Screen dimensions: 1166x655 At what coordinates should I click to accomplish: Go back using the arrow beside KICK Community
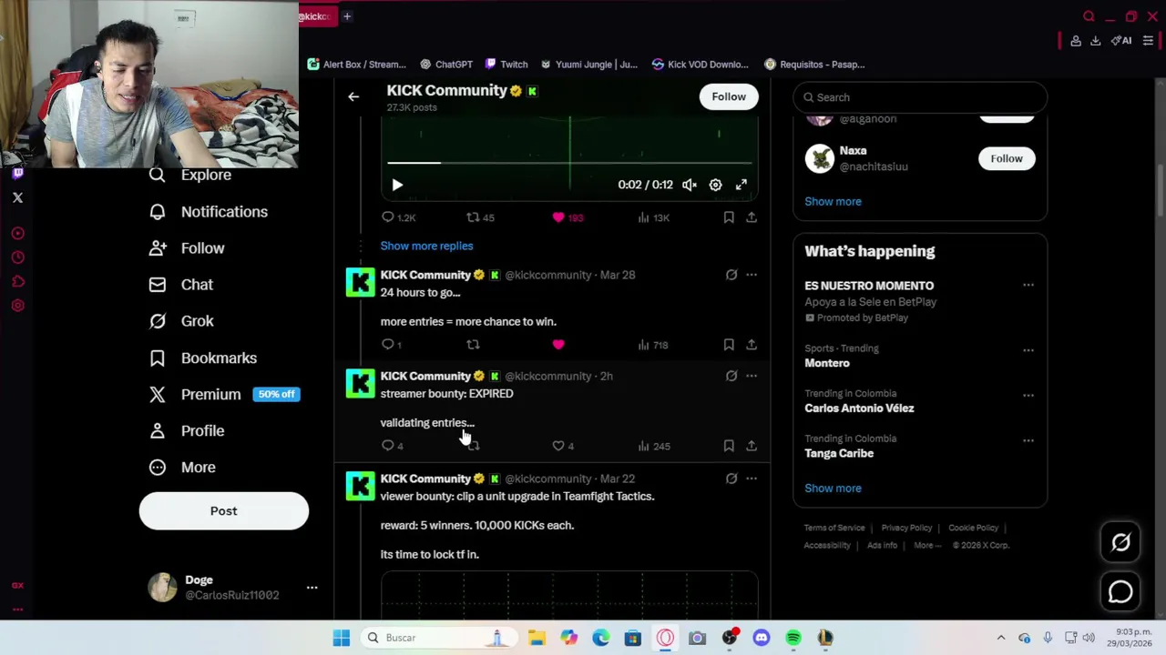pos(353,96)
